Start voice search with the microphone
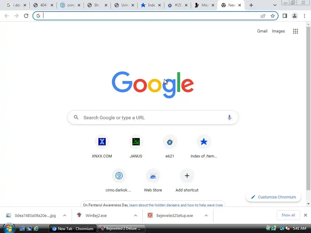The width and height of the screenshot is (311, 233). [x=229, y=117]
